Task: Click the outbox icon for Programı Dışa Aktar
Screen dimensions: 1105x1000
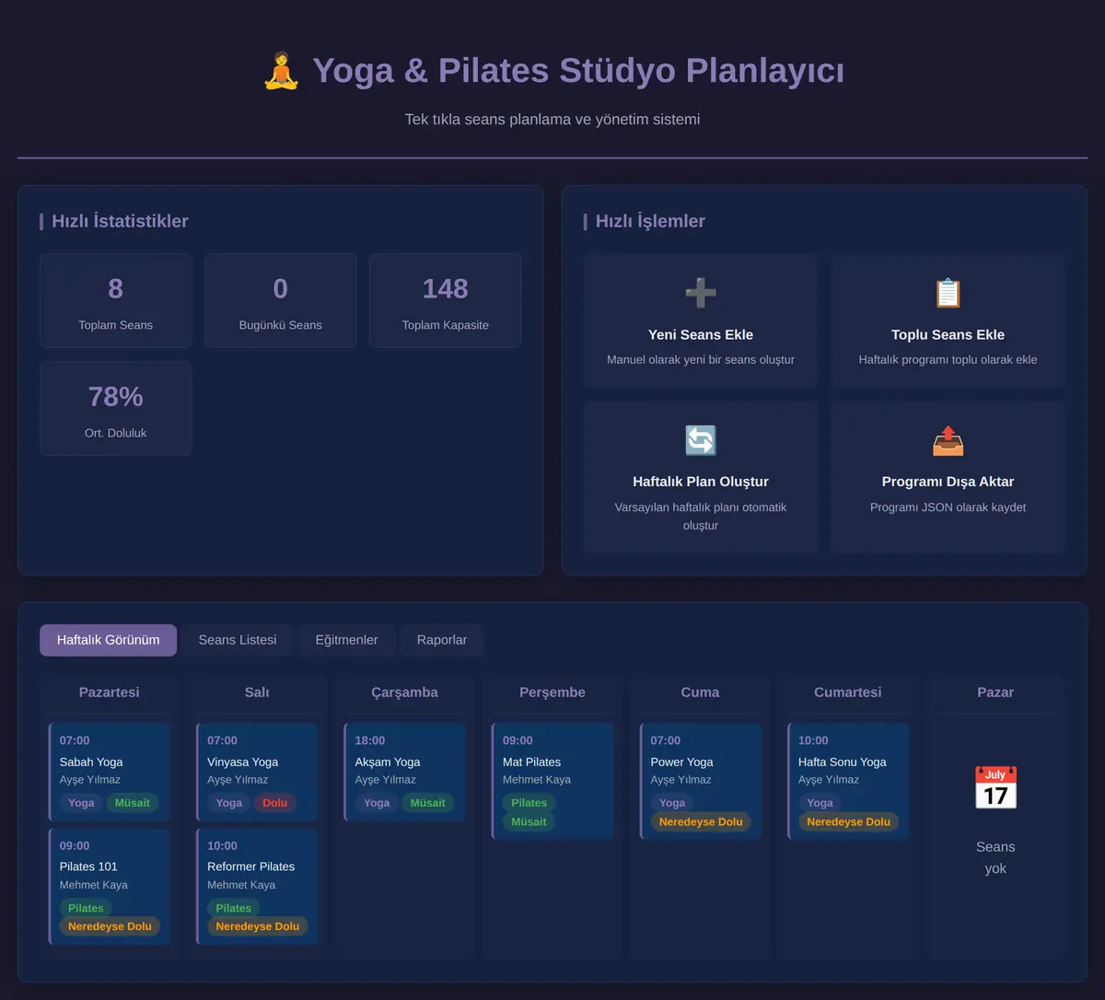Action: point(948,440)
